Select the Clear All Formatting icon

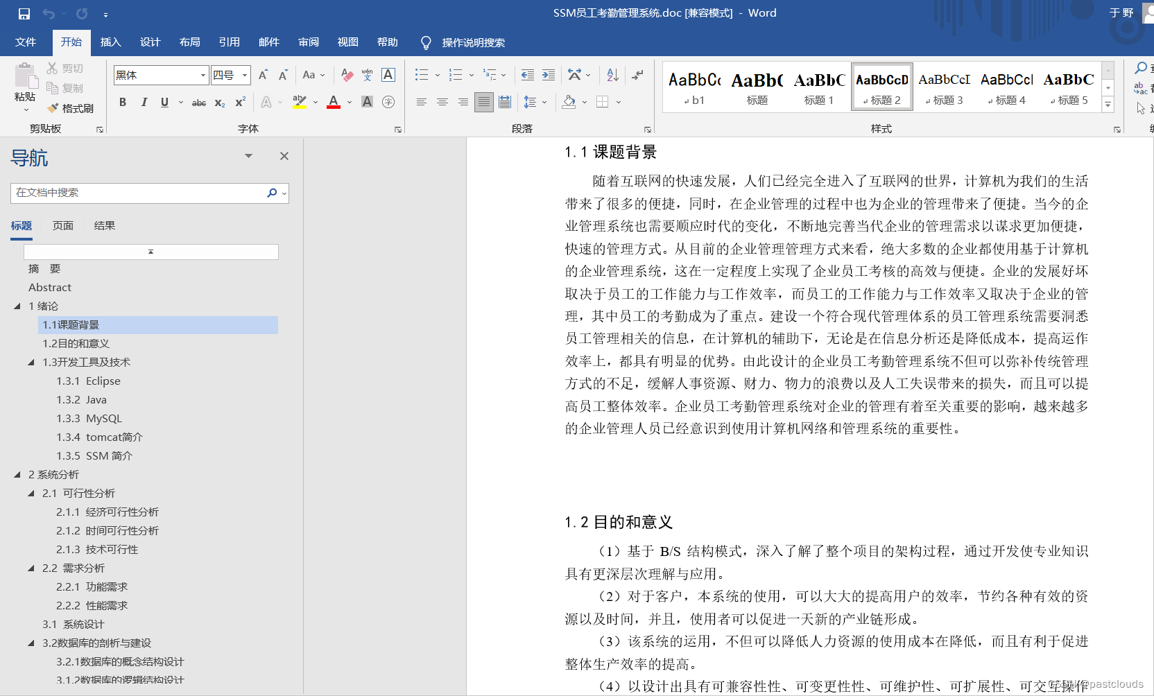[347, 75]
